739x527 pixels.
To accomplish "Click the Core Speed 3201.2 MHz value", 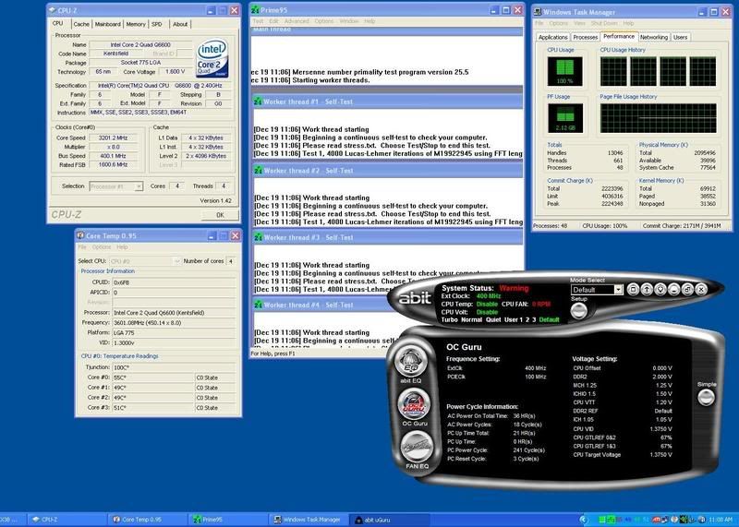I will [x=113, y=138].
